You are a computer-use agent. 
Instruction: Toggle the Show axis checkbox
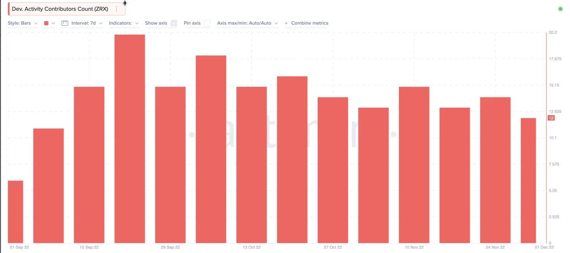point(174,23)
